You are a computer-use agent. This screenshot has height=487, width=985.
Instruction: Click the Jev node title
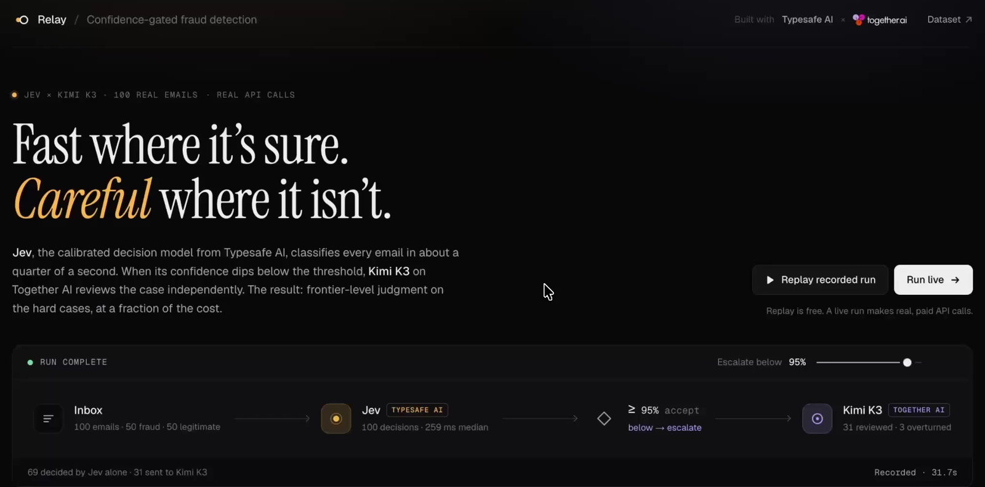371,410
